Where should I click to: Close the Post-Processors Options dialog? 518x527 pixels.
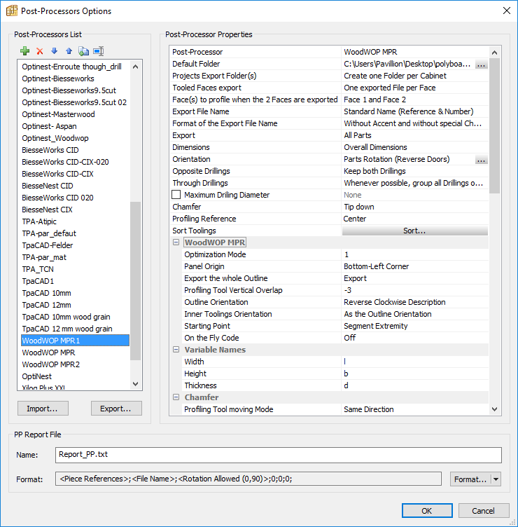[x=507, y=11]
